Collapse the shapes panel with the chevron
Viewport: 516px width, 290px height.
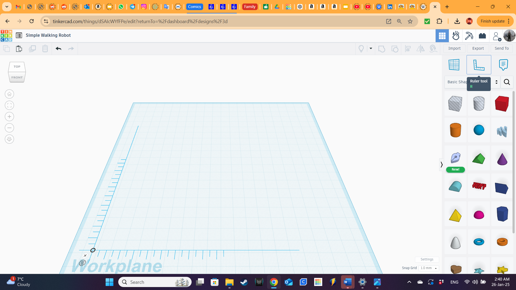click(x=442, y=164)
